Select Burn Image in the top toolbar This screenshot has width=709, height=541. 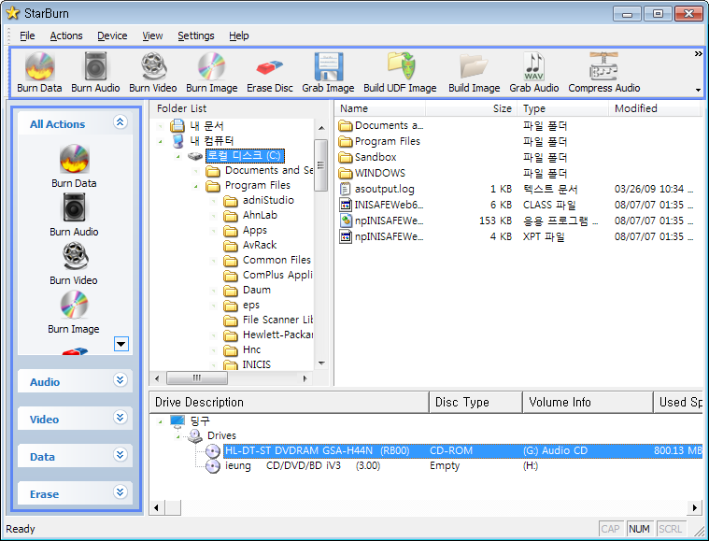coord(212,72)
